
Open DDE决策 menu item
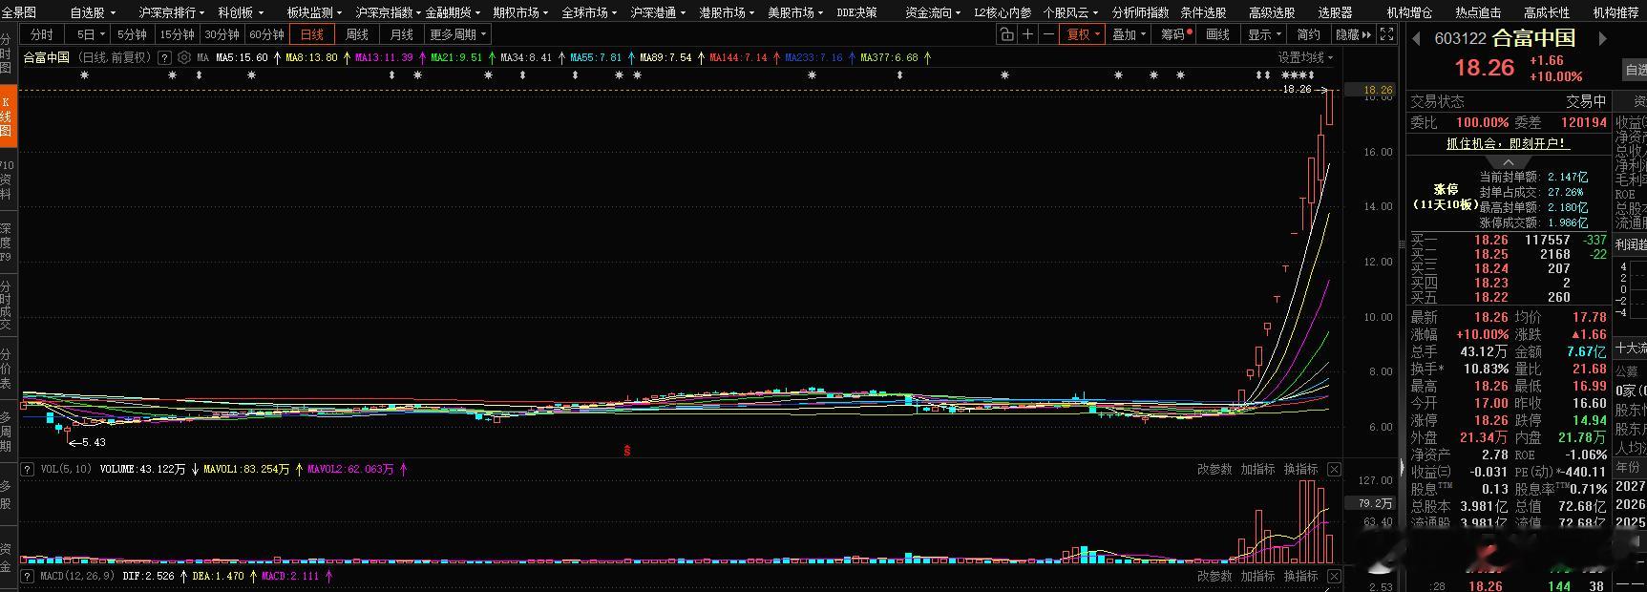click(x=856, y=12)
